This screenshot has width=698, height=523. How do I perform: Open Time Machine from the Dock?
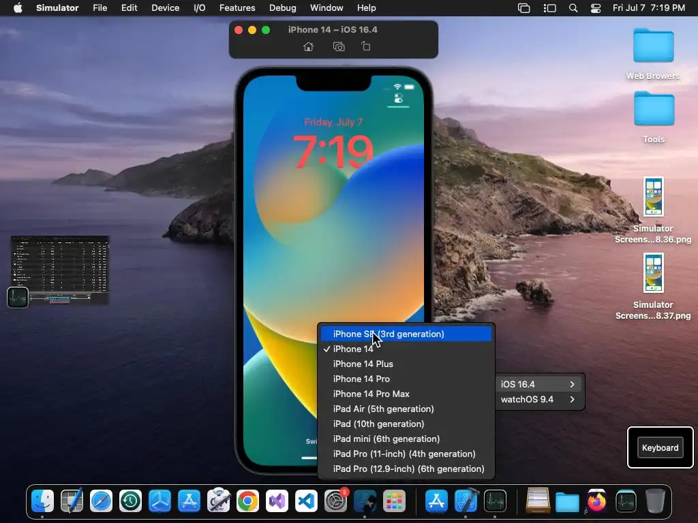(130, 502)
